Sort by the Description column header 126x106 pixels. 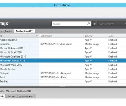pyautogui.click(x=61, y=36)
